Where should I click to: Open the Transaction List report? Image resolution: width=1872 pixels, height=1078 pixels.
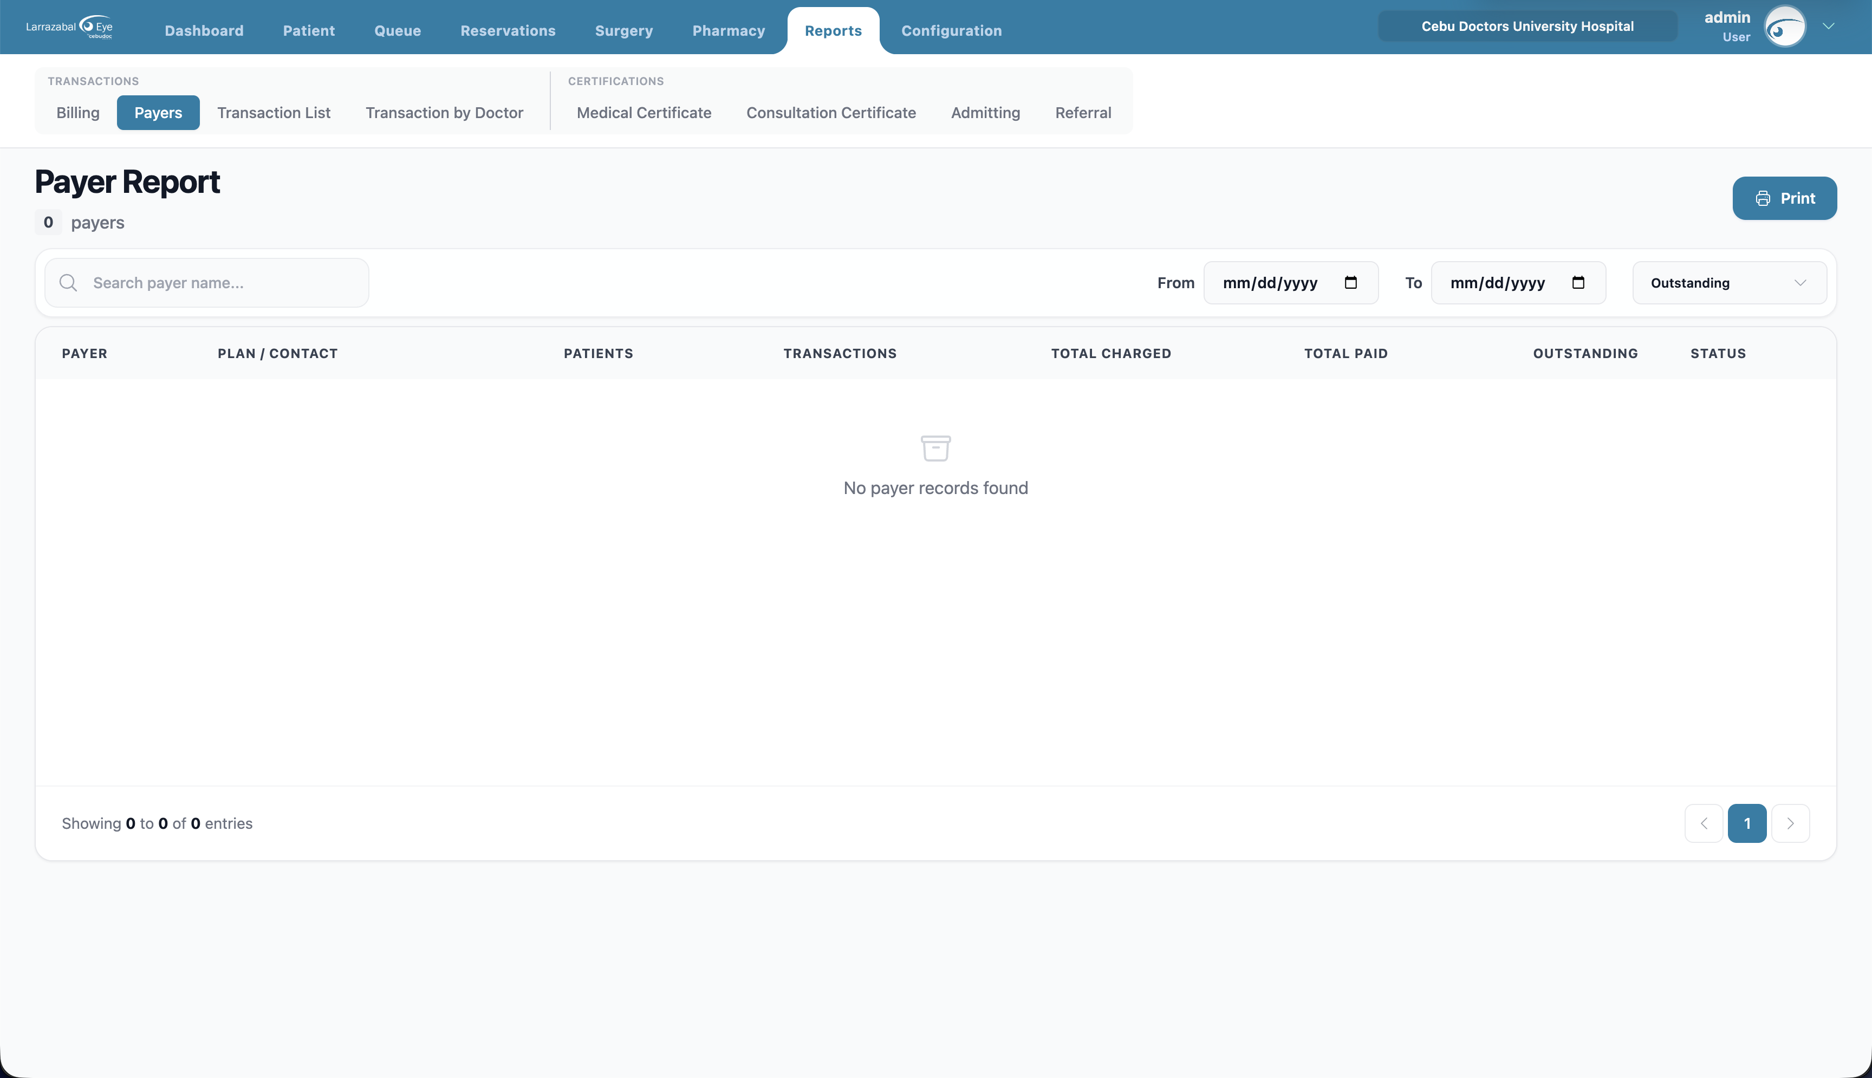pos(274,113)
